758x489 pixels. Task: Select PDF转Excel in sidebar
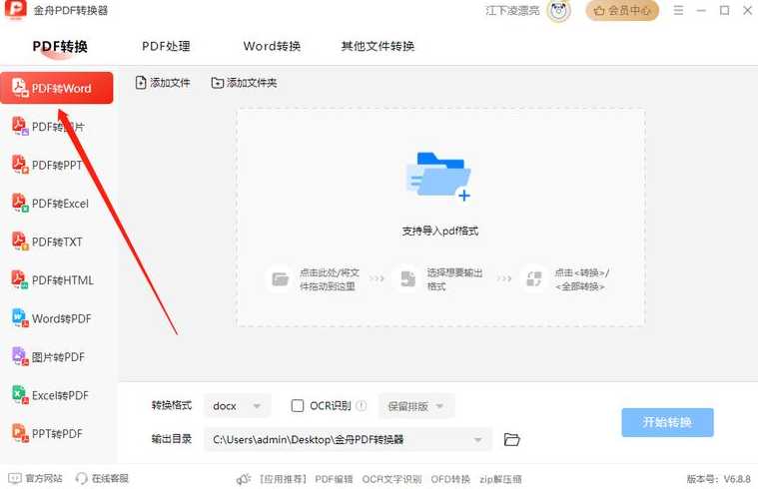click(50, 204)
